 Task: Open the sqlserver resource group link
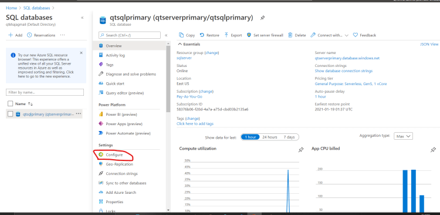[x=184, y=58]
